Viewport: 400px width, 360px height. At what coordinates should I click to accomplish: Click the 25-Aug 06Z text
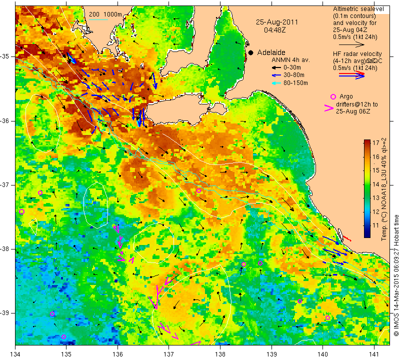point(353,111)
